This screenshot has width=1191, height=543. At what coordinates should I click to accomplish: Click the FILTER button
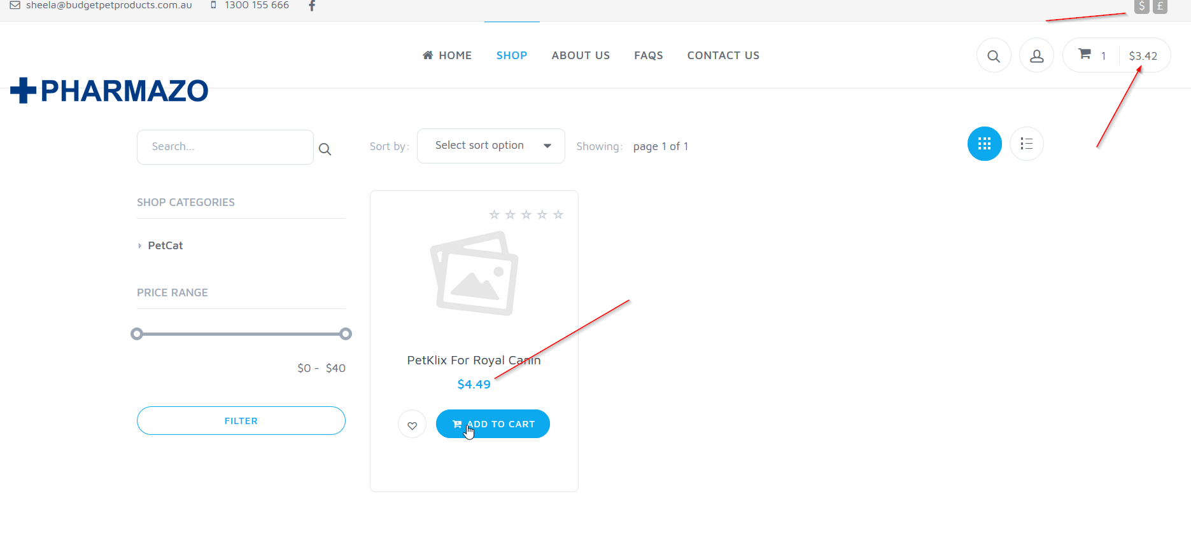[x=241, y=421]
